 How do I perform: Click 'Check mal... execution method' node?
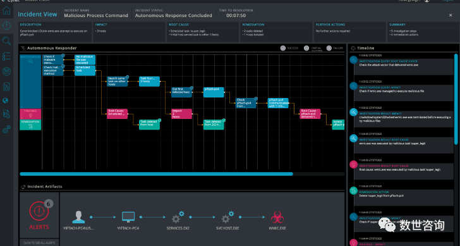[x=53, y=71]
